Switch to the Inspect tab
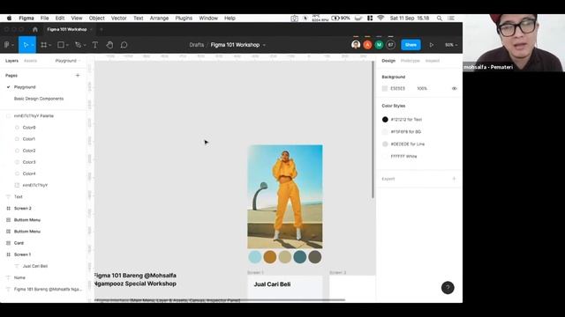This screenshot has height=317, width=565. [432, 61]
